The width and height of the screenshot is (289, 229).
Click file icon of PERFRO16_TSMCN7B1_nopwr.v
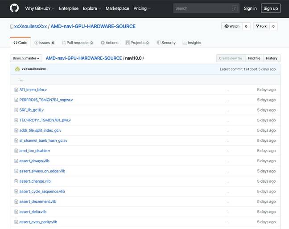[x=16, y=100]
